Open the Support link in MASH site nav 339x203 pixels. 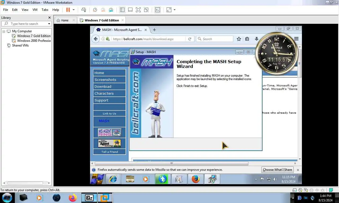[x=109, y=100]
